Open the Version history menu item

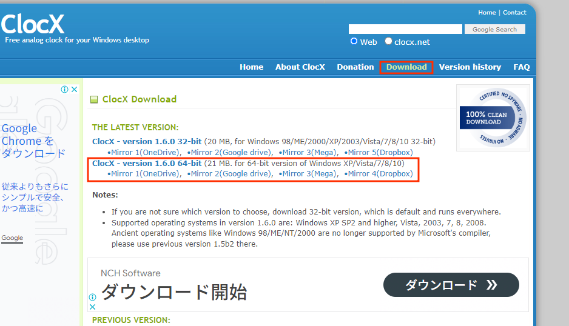470,67
